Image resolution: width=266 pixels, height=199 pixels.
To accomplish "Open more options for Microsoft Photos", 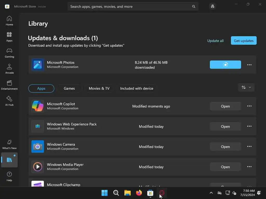I will click(249, 65).
